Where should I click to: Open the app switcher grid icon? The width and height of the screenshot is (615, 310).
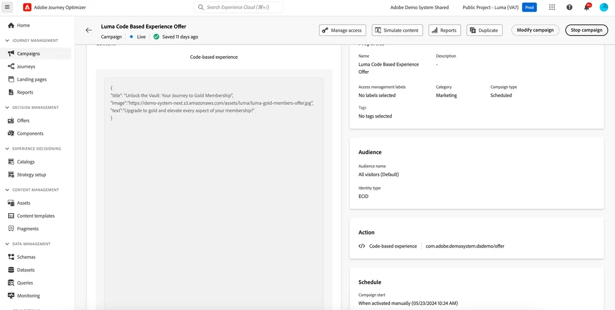pyautogui.click(x=552, y=7)
